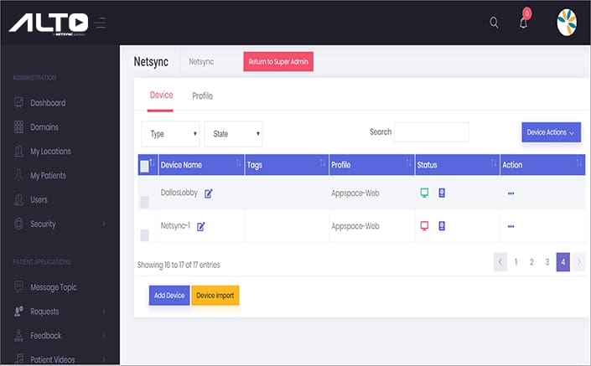Check the DallasLobby row checkbox
This screenshot has height=366, width=591.
pyautogui.click(x=144, y=202)
